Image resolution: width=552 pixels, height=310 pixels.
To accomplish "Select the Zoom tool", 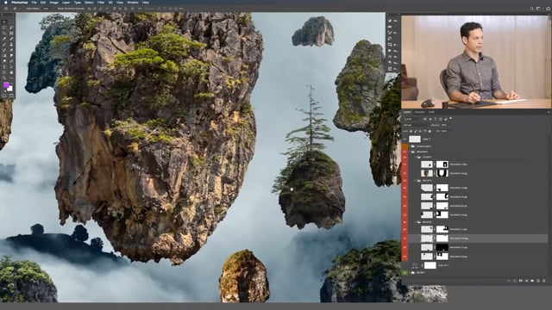I will coord(4,77).
